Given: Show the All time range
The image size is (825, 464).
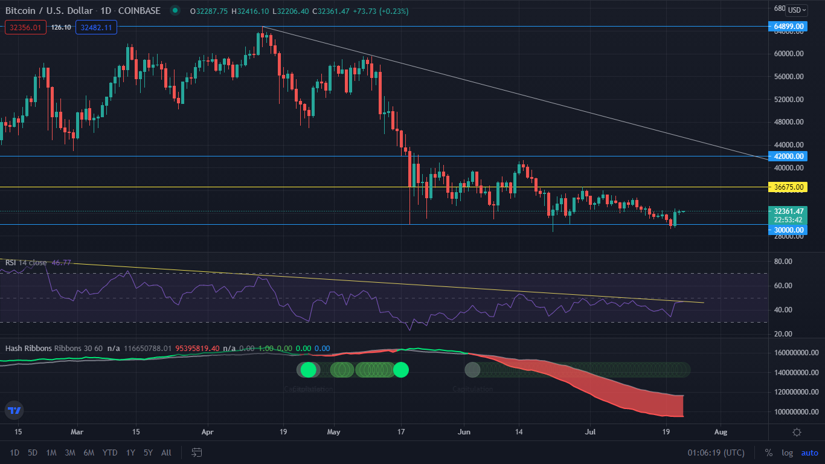Looking at the screenshot, I should click(x=167, y=453).
